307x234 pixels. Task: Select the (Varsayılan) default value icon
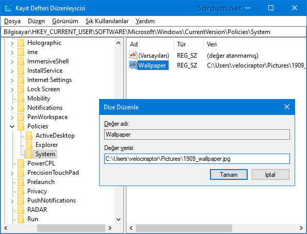point(133,55)
